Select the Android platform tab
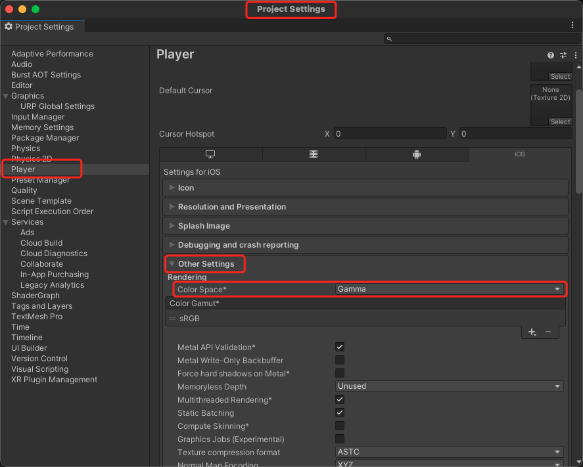This screenshot has width=583, height=467. (416, 154)
